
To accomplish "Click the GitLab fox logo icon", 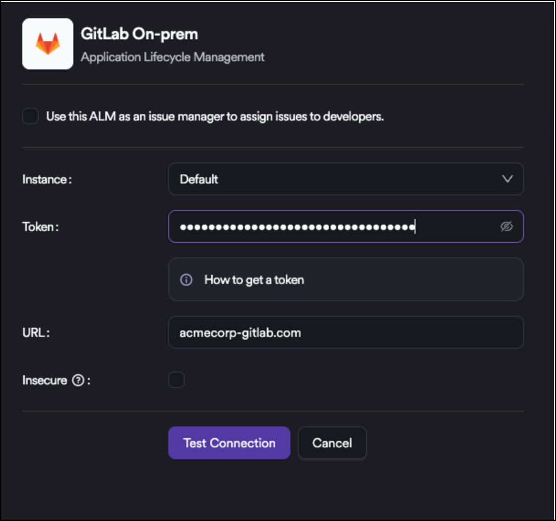I will 47,44.
